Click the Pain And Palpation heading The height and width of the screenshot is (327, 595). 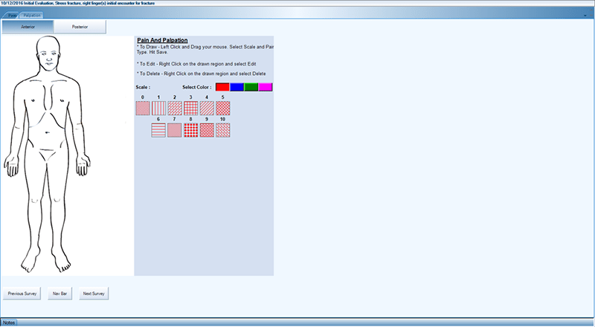click(x=162, y=40)
